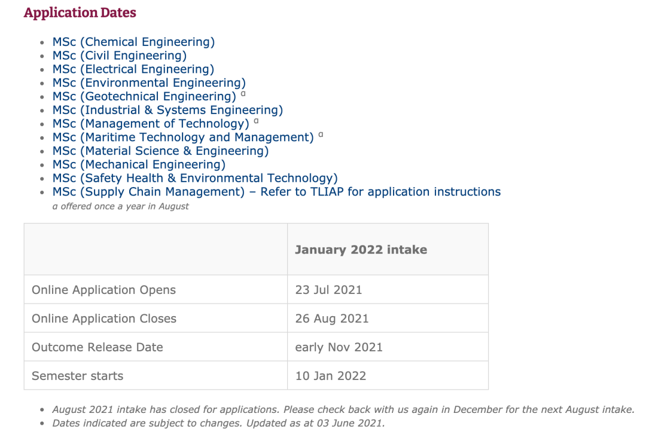The height and width of the screenshot is (438, 646).
Task: Select MSc (Maritime Technology and Management)
Action: (x=183, y=137)
